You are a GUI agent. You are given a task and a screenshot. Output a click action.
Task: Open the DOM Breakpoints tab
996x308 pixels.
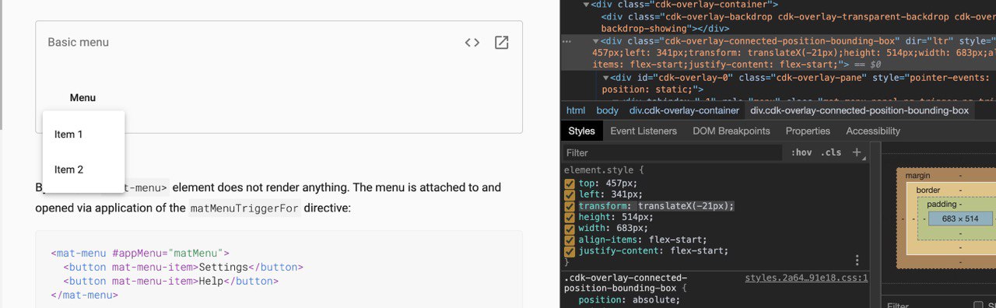click(731, 131)
